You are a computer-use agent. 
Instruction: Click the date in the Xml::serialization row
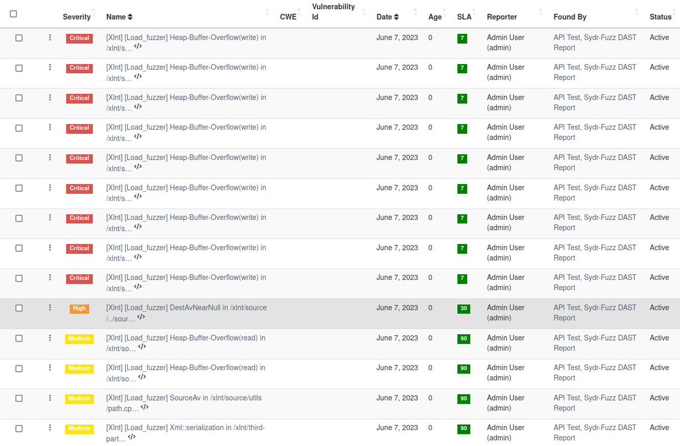click(397, 428)
